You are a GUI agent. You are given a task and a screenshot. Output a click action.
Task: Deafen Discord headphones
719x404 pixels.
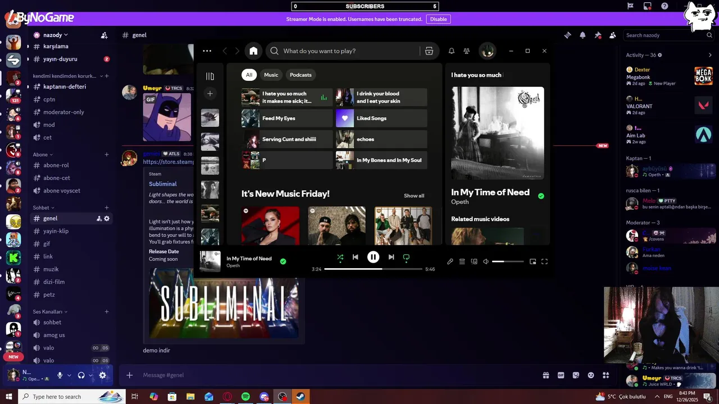81,375
